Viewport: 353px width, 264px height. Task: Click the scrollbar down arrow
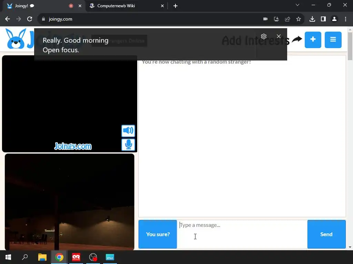350,247
